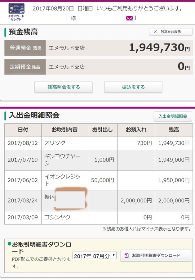Click the 普通預金 残高 label
195x280 pixels.
[x=25, y=48]
